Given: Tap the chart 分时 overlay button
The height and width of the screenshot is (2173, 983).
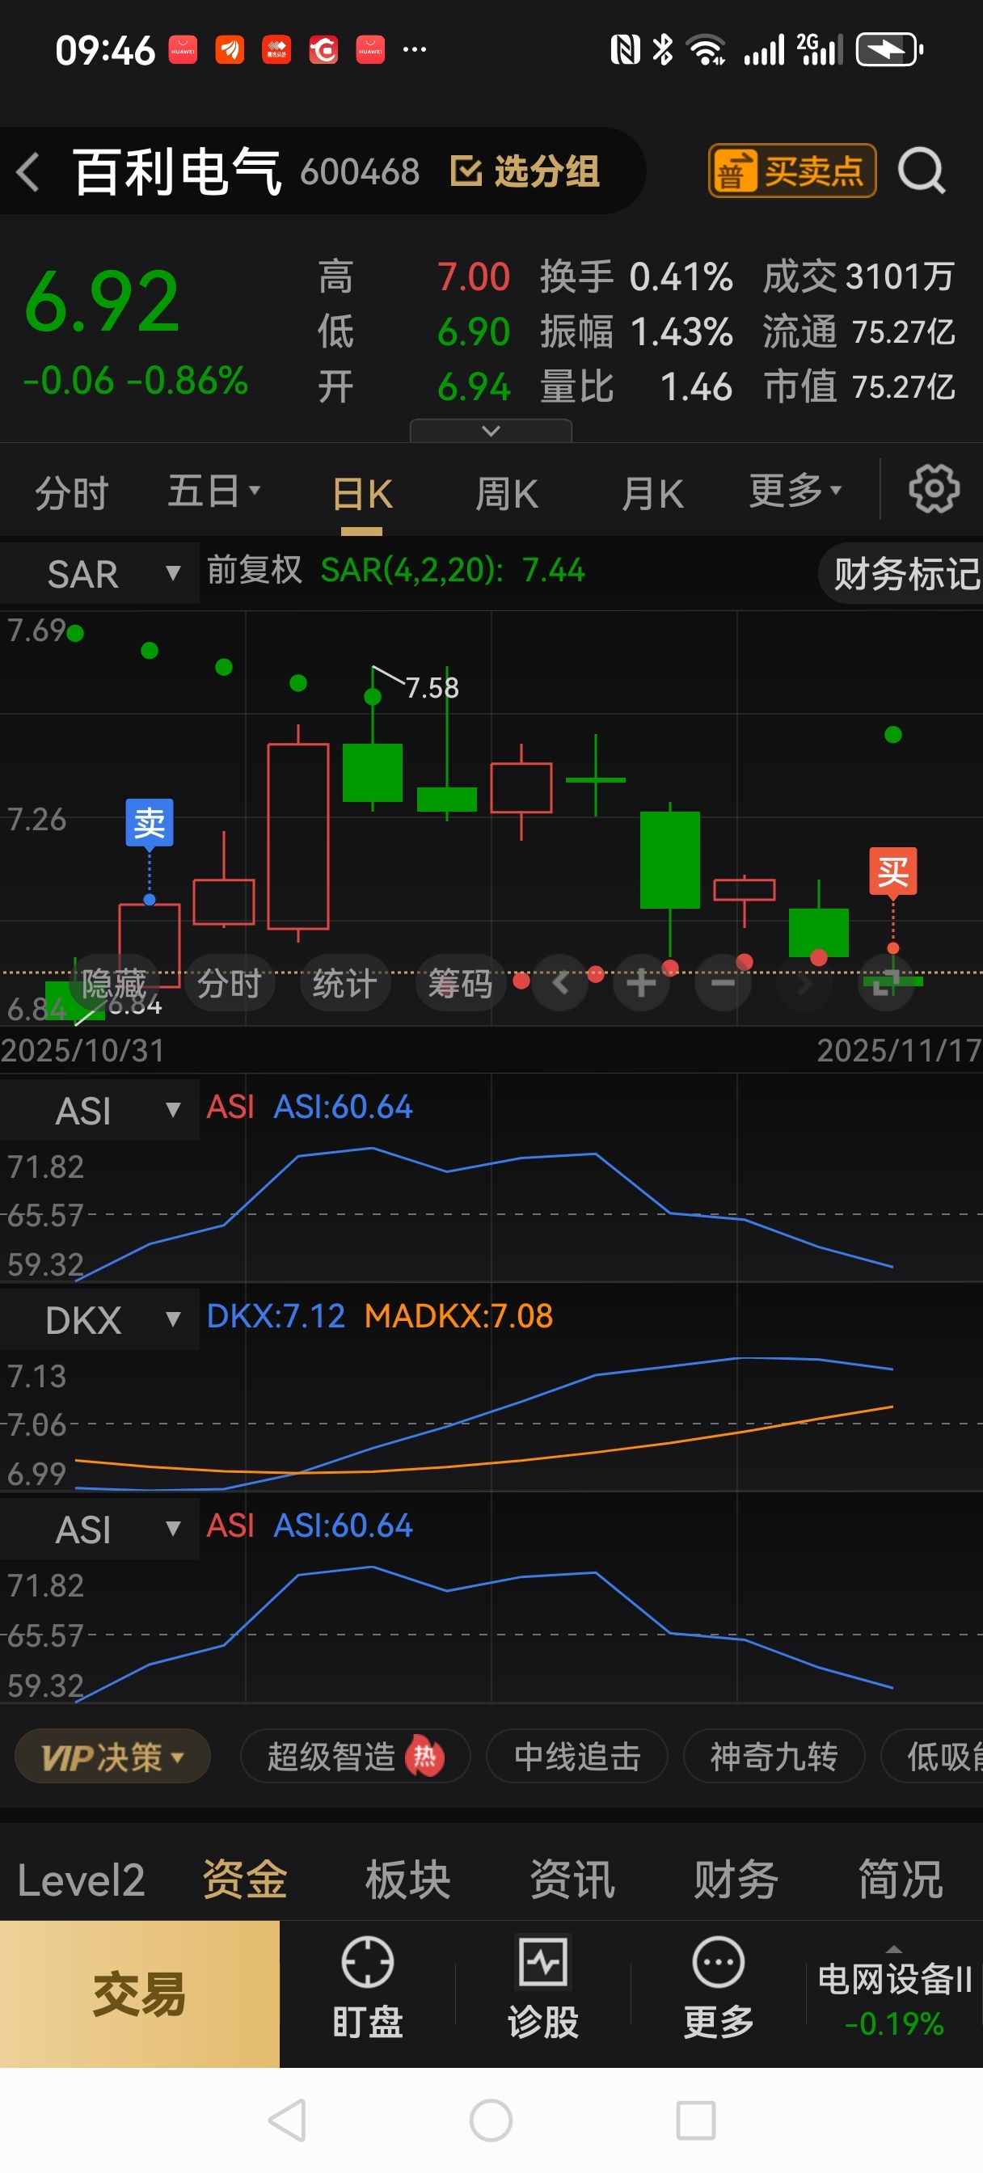Looking at the screenshot, I should (230, 983).
